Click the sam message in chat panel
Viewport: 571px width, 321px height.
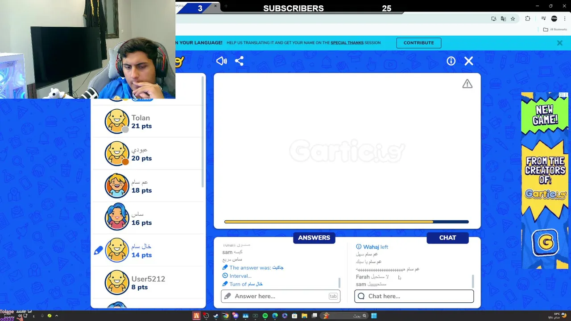[371, 284]
